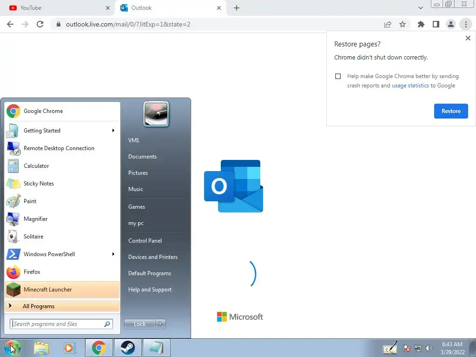Switch to Chrome on the taskbar
This screenshot has height=357, width=476.
pyautogui.click(x=99, y=348)
